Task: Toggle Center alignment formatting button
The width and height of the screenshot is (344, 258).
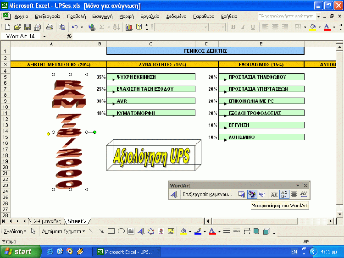Action: coord(275,27)
